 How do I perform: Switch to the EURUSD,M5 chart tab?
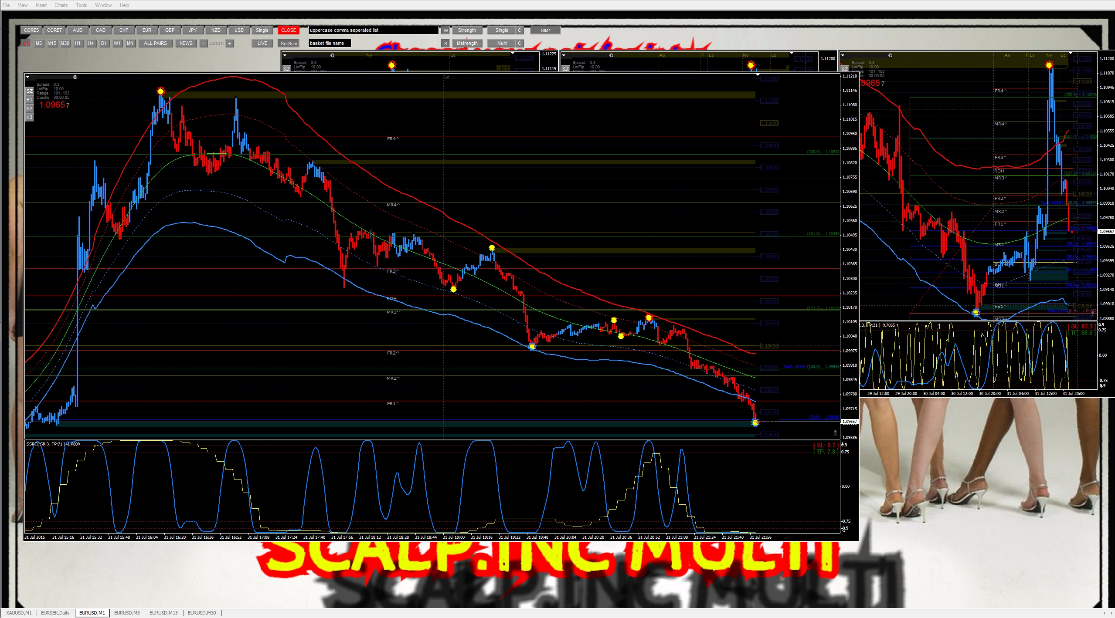[127, 613]
